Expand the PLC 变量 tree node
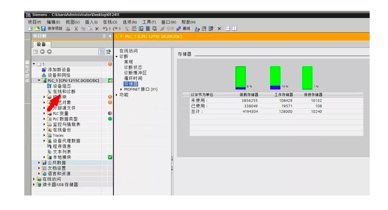Image resolution: width=388 pixels, height=210 pixels. pos(44,114)
